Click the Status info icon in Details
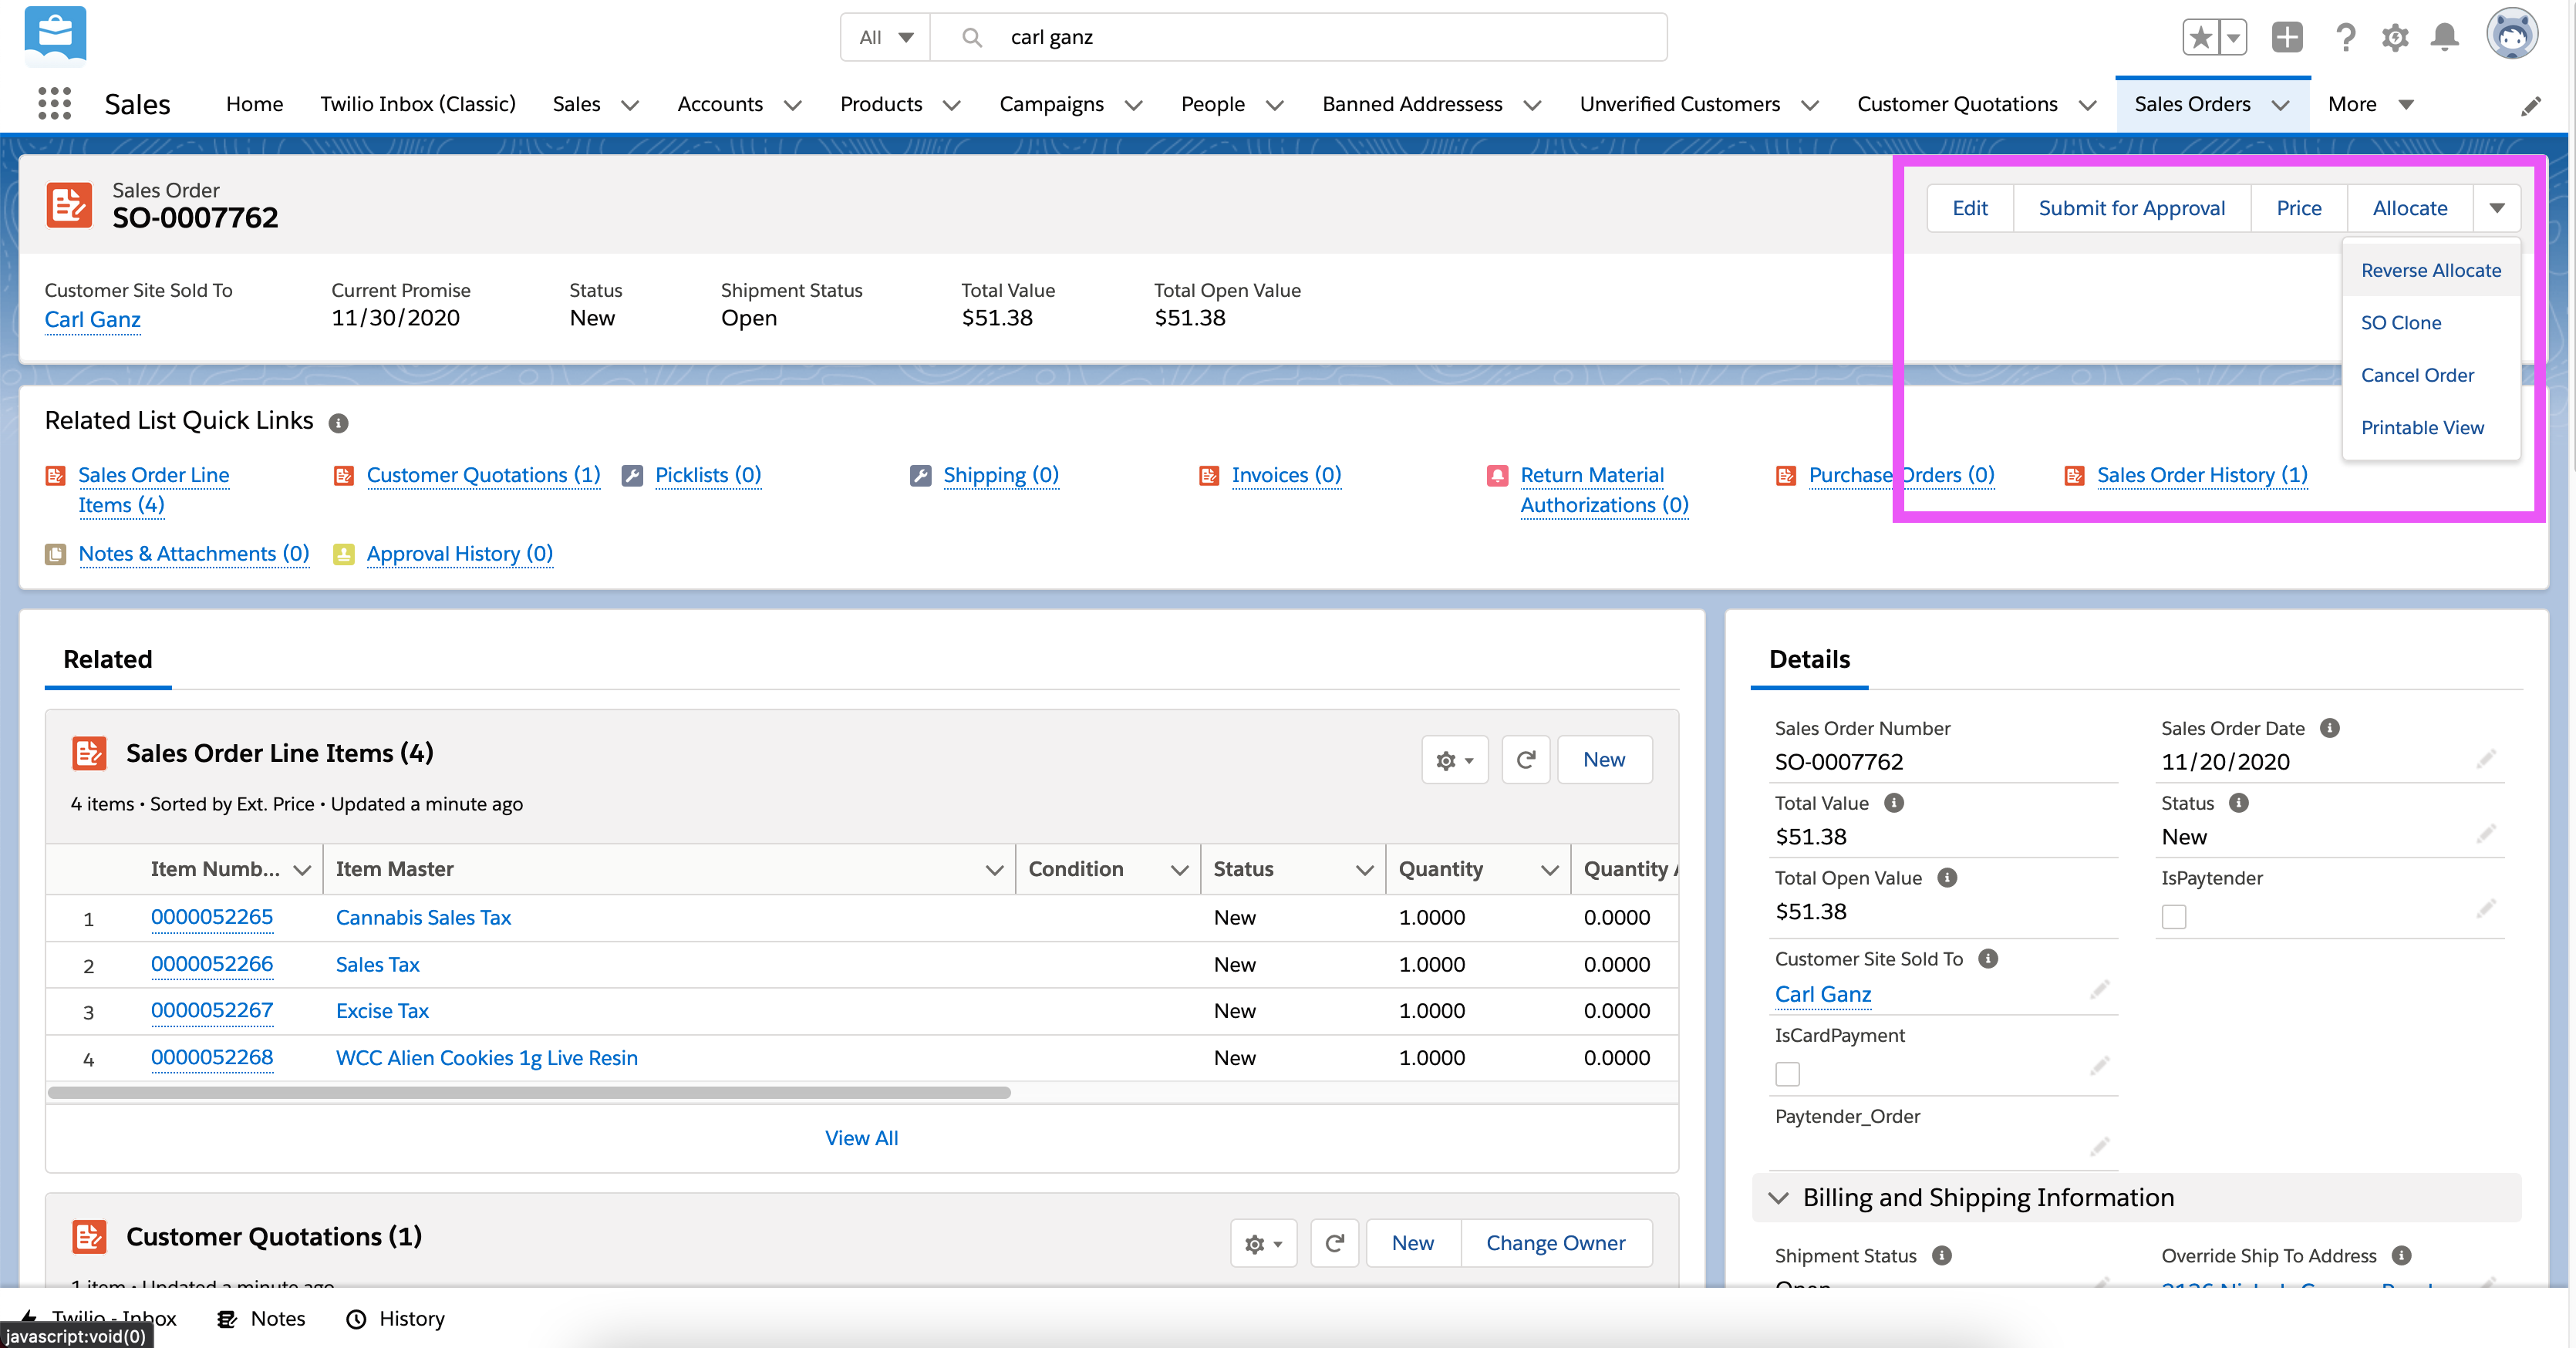The image size is (2576, 1348). 2240,803
